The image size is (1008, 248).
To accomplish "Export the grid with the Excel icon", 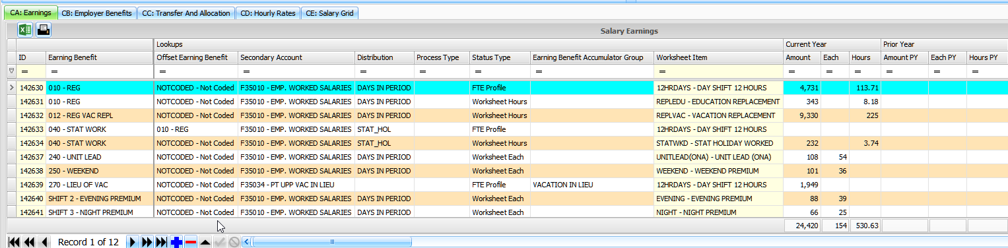I will [x=25, y=30].
